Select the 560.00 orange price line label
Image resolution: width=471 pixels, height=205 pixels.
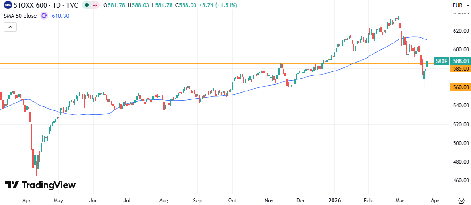(x=459, y=87)
